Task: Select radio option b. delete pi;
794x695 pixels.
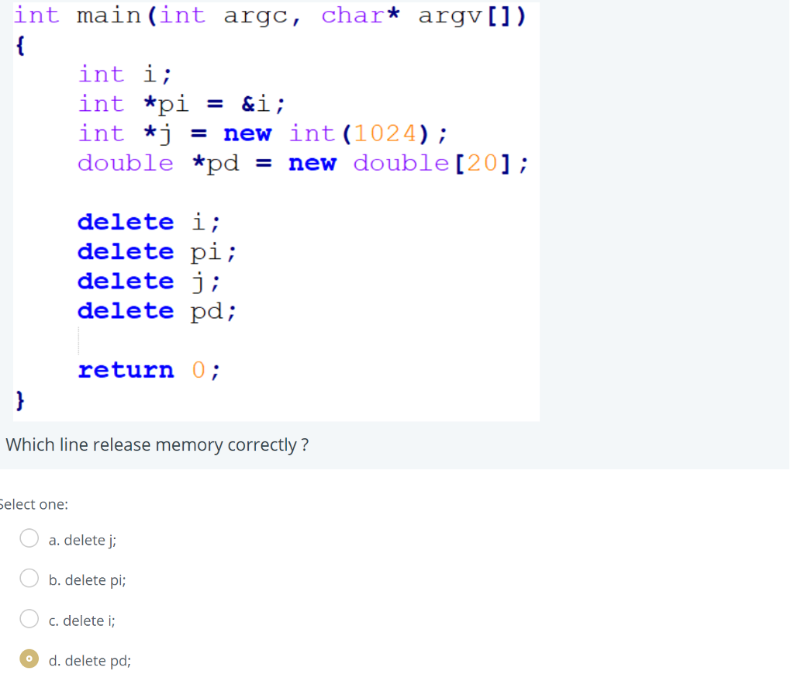Action: click(x=29, y=578)
